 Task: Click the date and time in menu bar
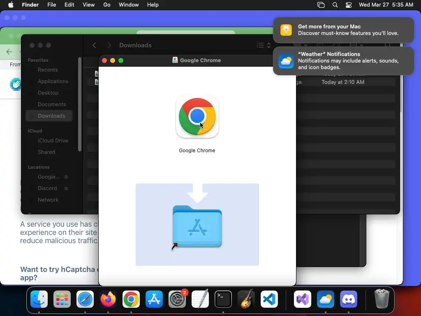click(386, 5)
